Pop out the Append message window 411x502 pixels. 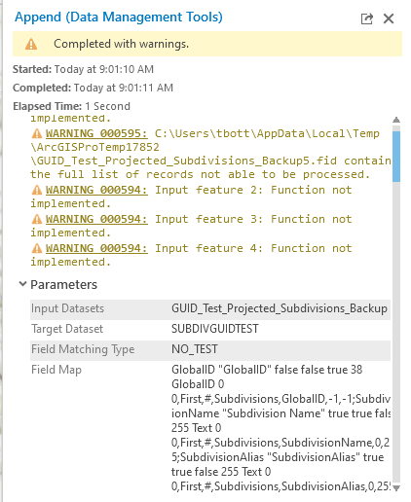click(366, 18)
